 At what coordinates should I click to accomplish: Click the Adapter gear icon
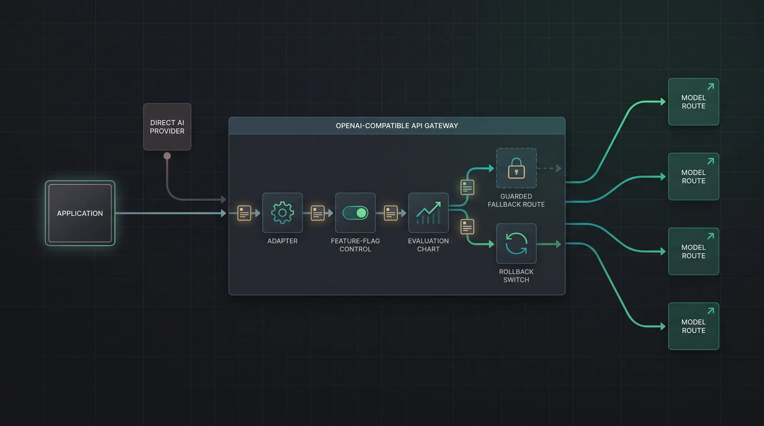[282, 213]
